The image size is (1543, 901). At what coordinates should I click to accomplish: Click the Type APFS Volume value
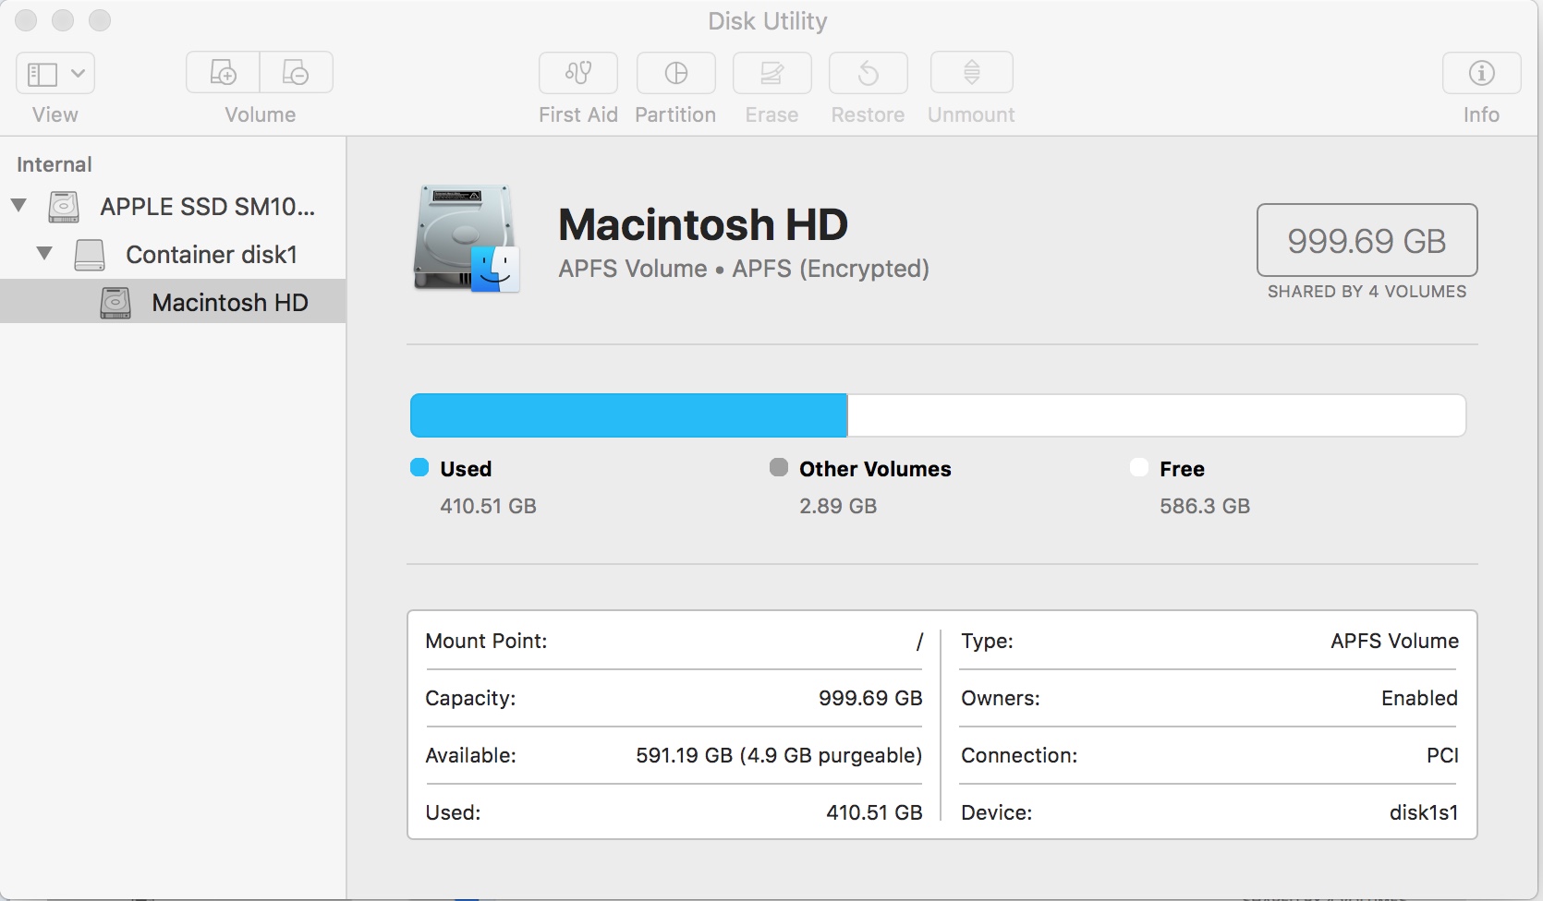click(x=1395, y=641)
